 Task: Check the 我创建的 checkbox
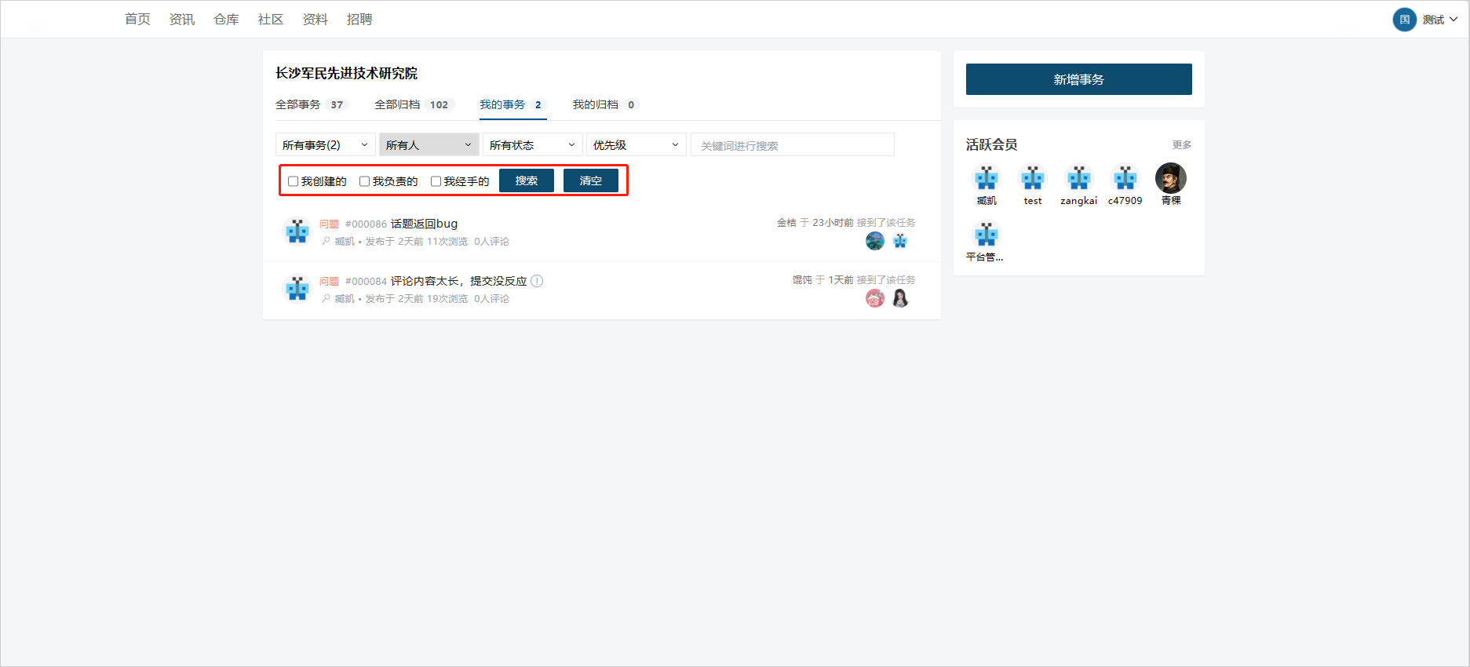coord(293,181)
